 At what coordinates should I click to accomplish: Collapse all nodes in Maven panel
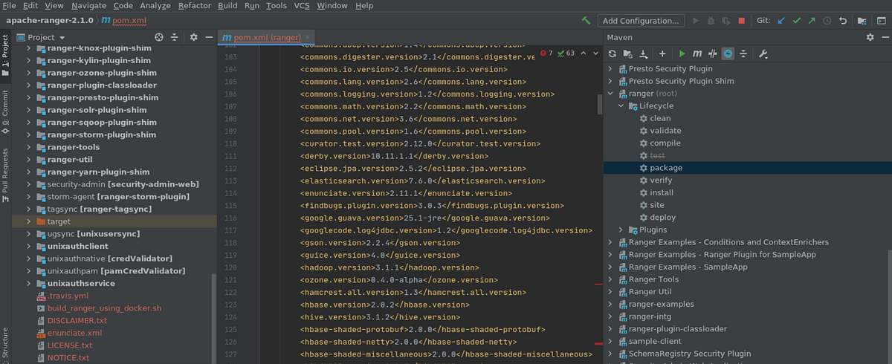(743, 53)
